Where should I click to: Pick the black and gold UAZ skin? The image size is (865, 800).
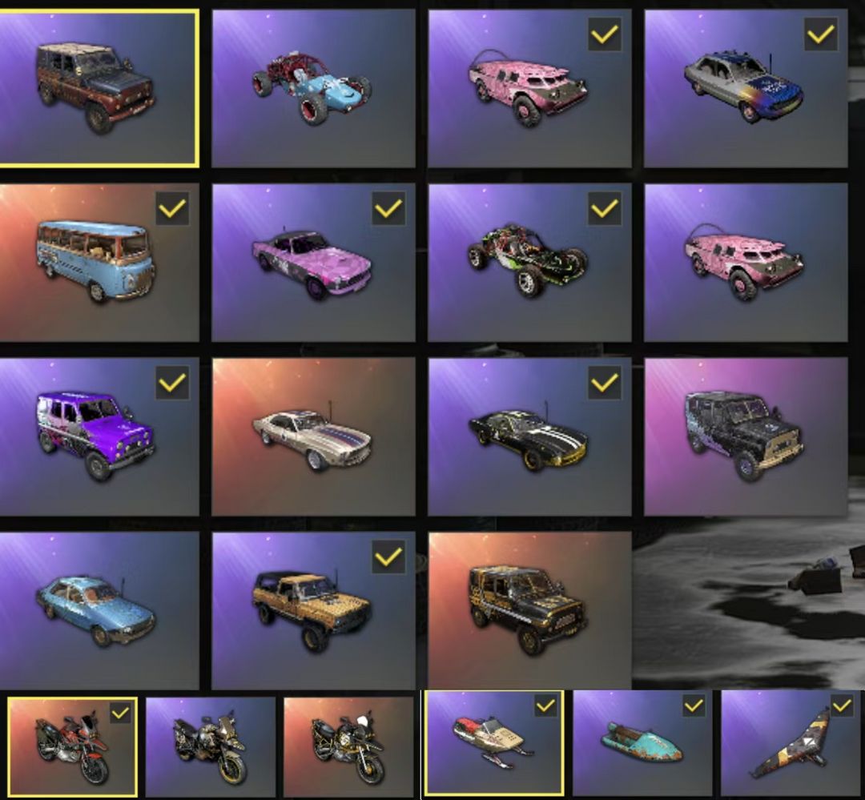(x=529, y=611)
